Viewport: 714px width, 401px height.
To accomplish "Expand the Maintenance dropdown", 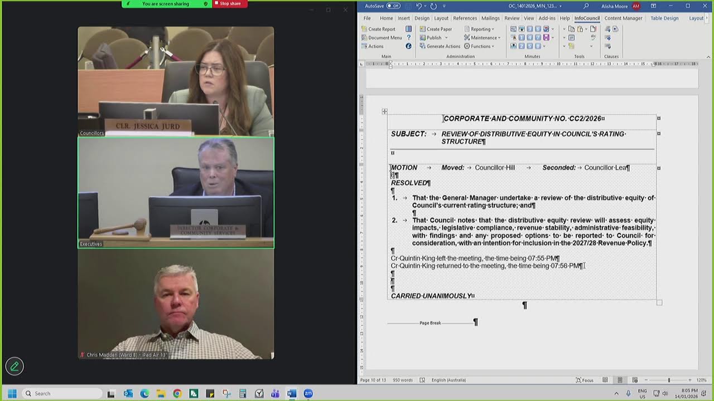I will pos(483,38).
